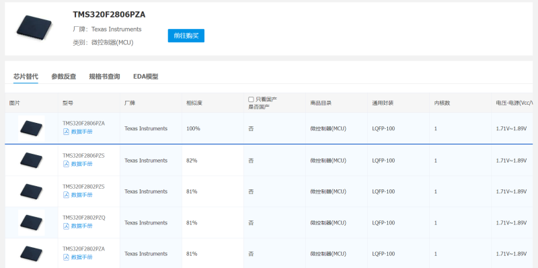
Task: Open the PDF datasheet icon for TMS320F2806PZA
Action: coord(66,132)
